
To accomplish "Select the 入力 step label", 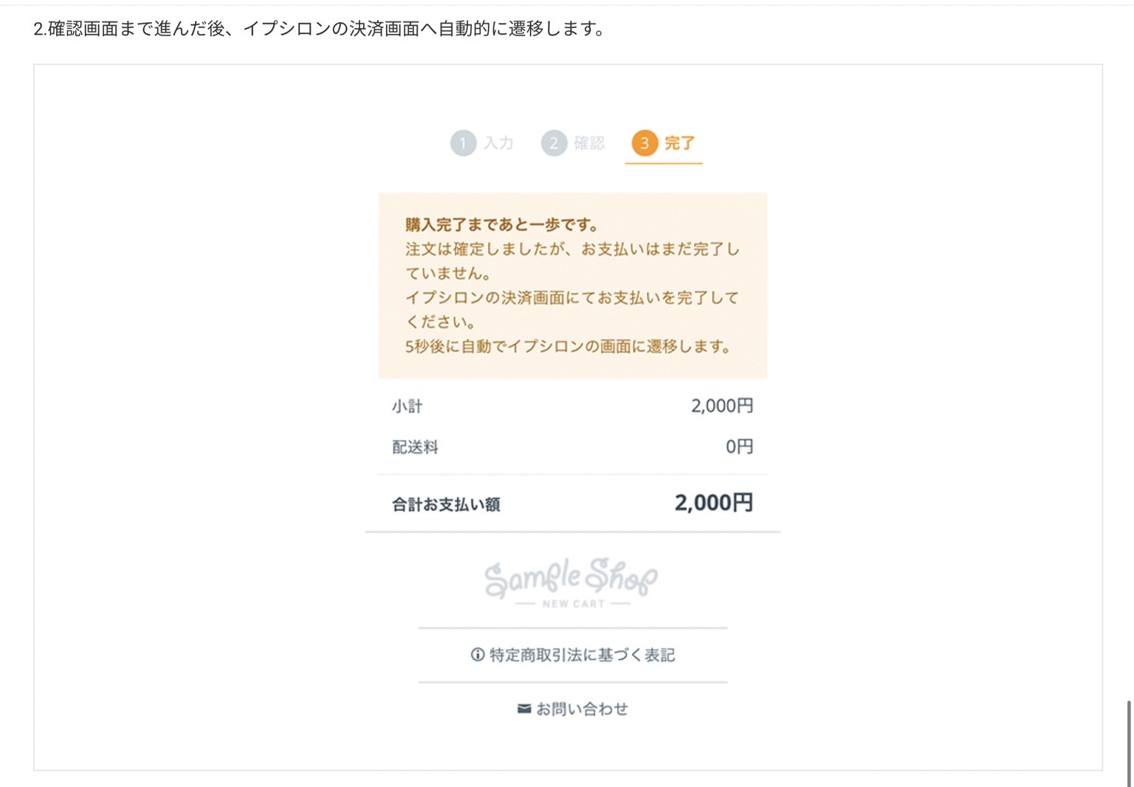I will point(498,143).
